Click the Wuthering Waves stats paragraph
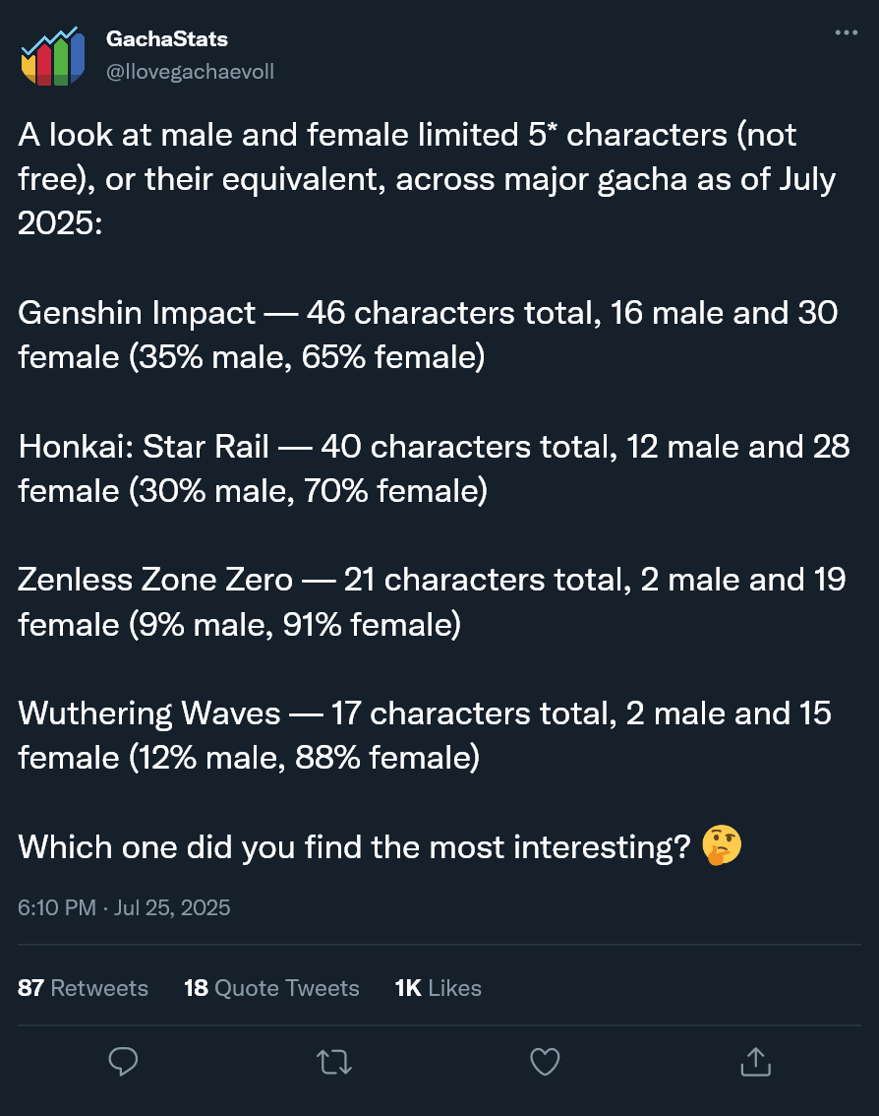This screenshot has width=879, height=1116. tap(425, 734)
